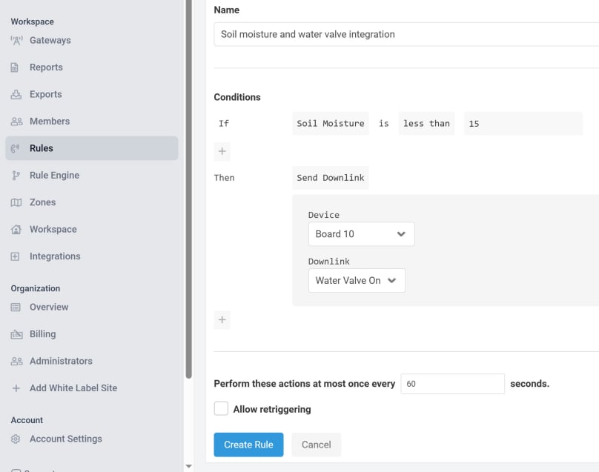Click the Rules signal icon
The width and height of the screenshot is (599, 472).
(16, 148)
